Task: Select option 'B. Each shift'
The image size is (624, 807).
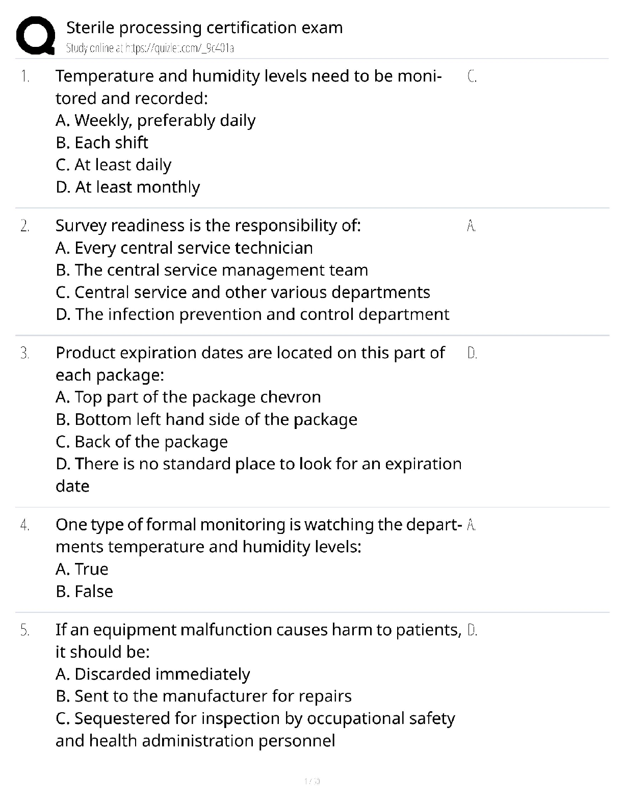Action: [x=102, y=143]
